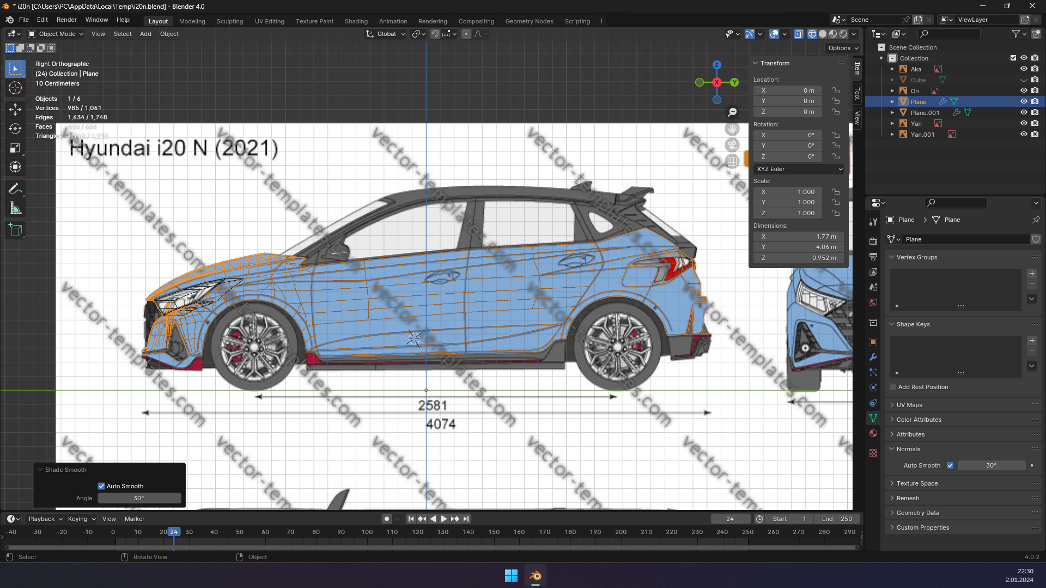This screenshot has width=1046, height=588.
Task: Toggle the camera view gizmo
Action: tap(732, 145)
